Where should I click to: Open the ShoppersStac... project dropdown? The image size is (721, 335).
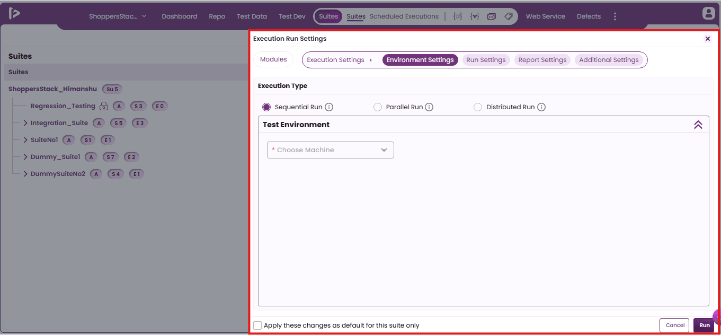pos(118,16)
